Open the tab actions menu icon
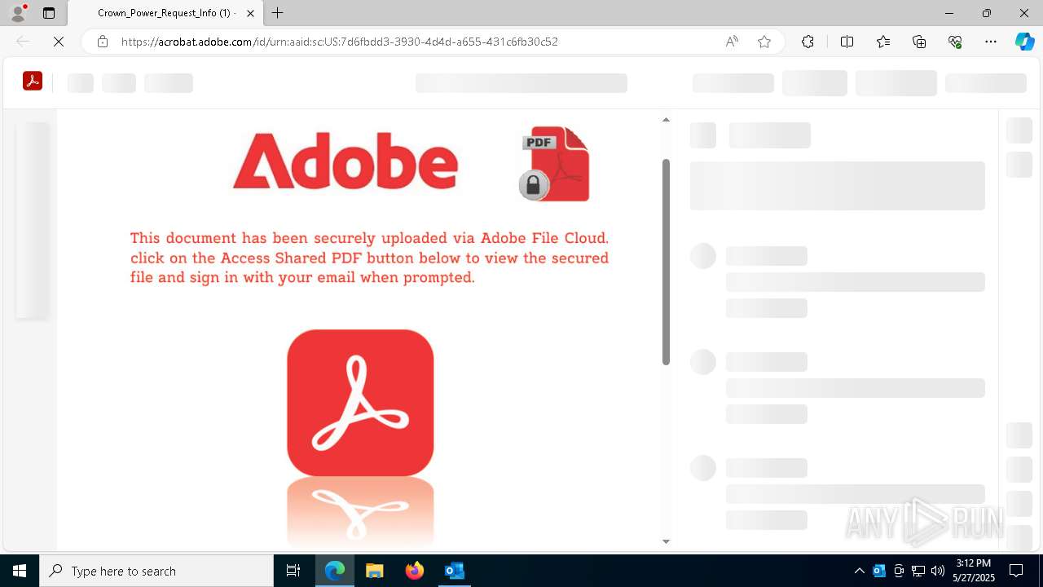Viewport: 1043px width, 587px height. [x=49, y=13]
